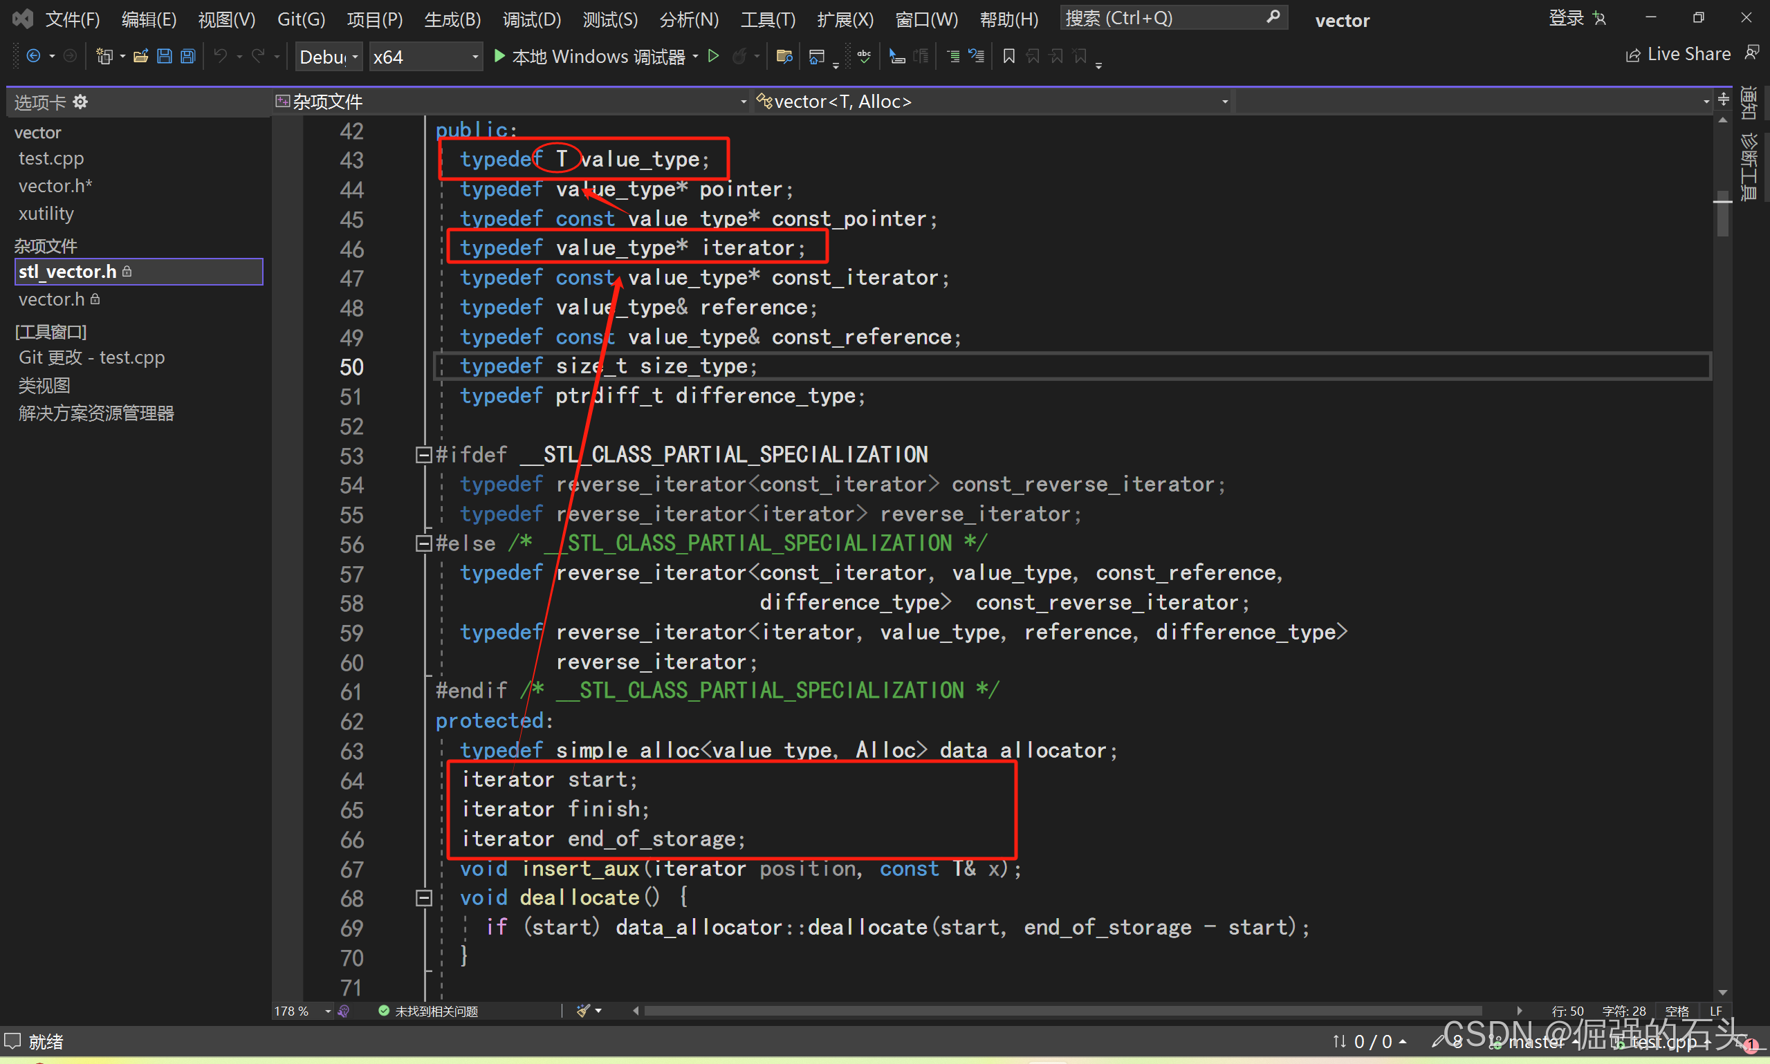Open the Debug configuration dropdown
The image size is (1770, 1064).
[x=329, y=57]
